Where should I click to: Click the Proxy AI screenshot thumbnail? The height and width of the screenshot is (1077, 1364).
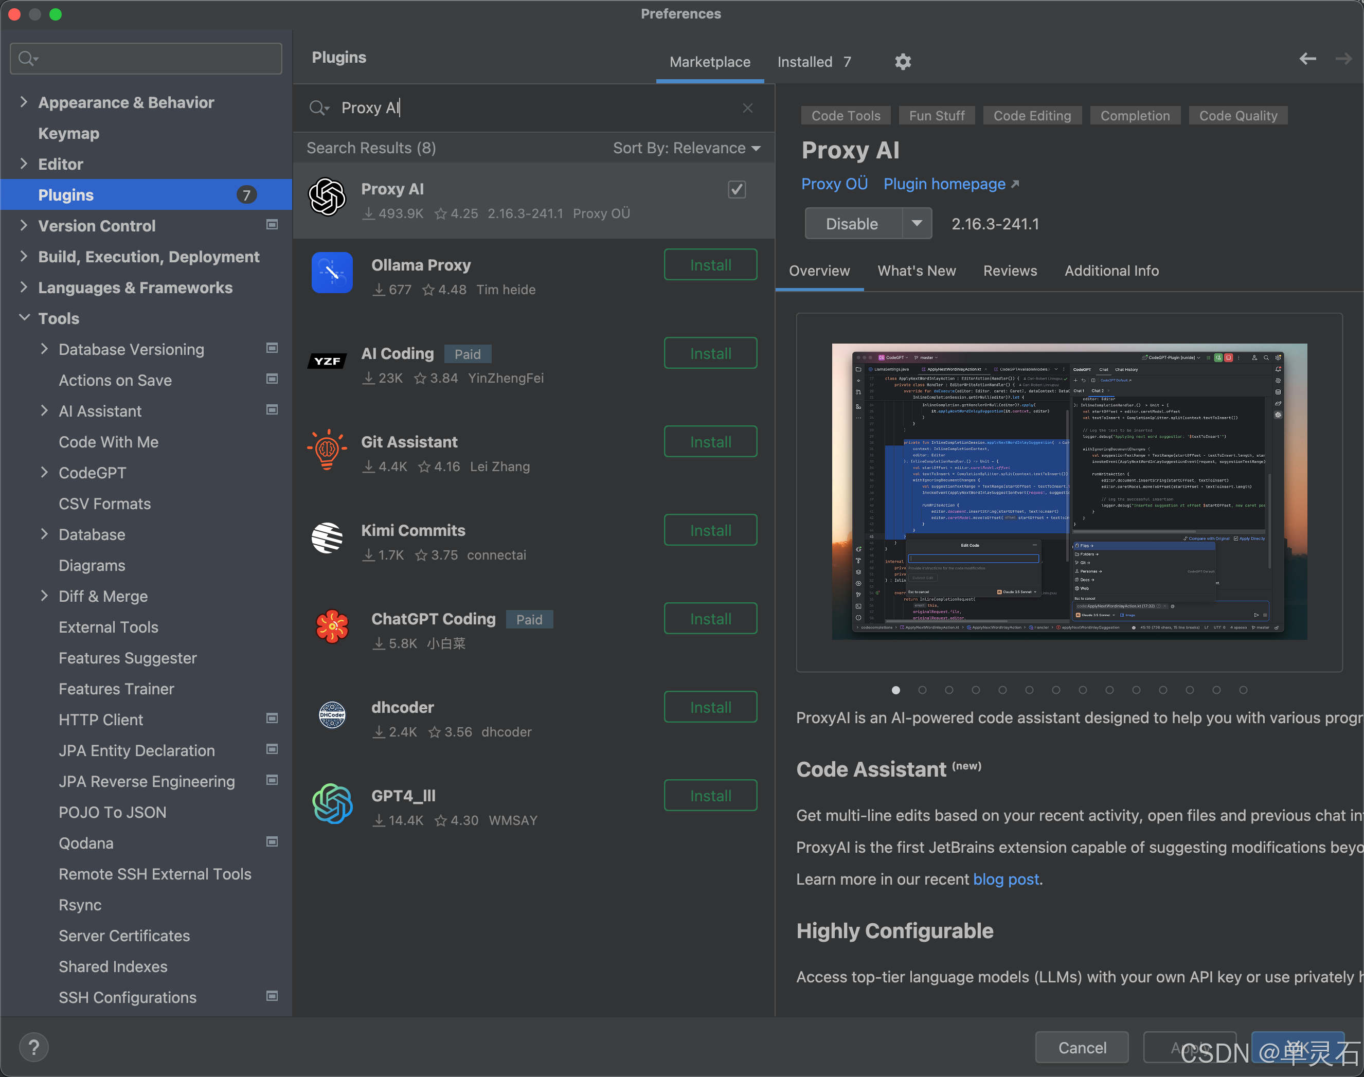pos(1069,492)
